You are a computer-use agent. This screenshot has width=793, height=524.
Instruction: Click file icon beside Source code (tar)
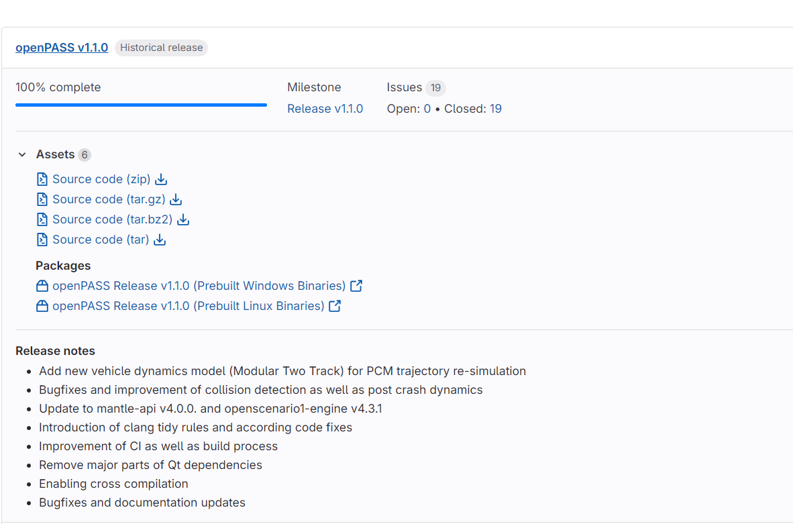(42, 240)
